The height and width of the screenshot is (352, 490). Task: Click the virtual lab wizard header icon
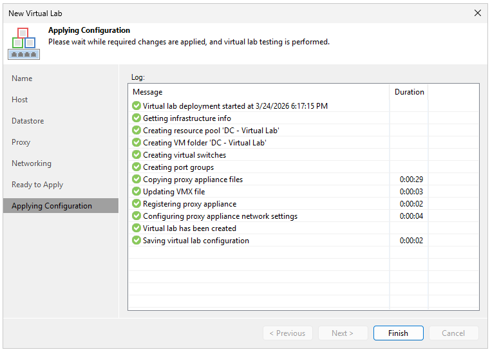pos(24,43)
